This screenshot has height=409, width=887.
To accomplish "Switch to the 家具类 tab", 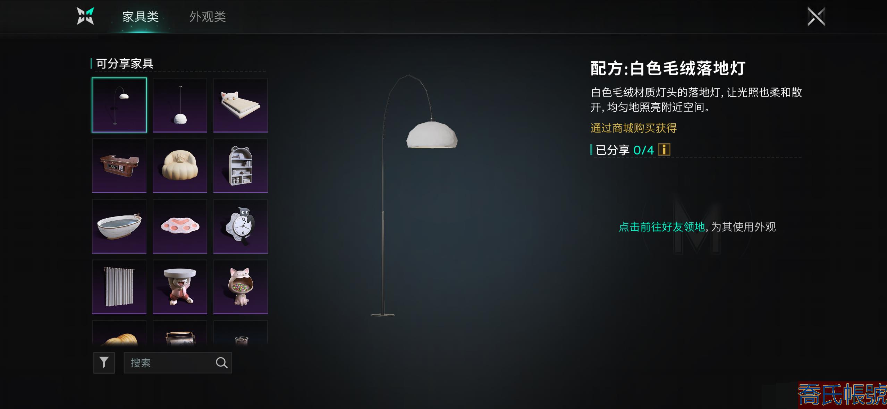I will coord(141,17).
